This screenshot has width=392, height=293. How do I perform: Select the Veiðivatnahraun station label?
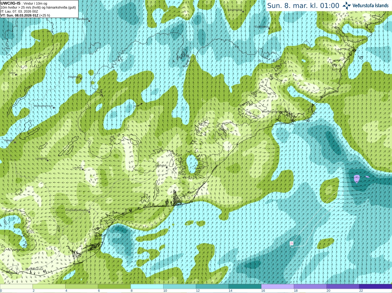point(43,106)
